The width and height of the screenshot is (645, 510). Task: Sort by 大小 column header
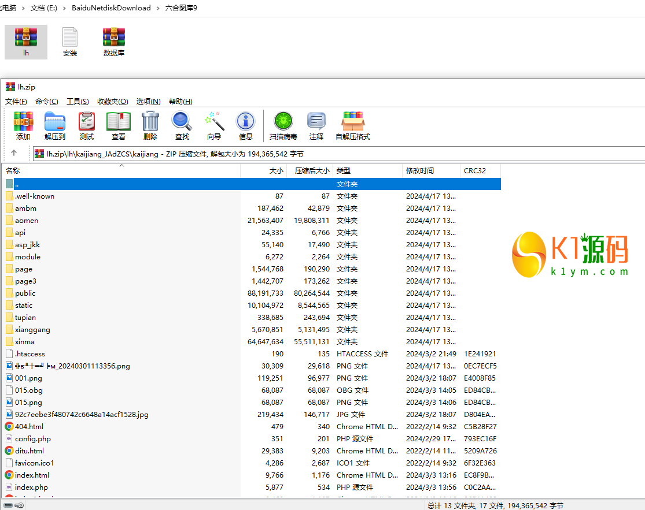click(276, 171)
